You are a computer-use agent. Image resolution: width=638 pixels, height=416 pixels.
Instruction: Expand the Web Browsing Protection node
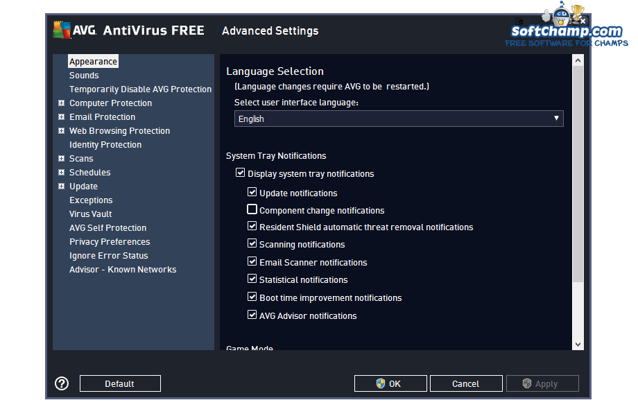[62, 131]
